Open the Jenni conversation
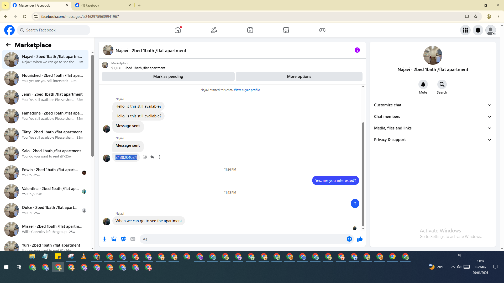504x283 pixels. point(45,97)
